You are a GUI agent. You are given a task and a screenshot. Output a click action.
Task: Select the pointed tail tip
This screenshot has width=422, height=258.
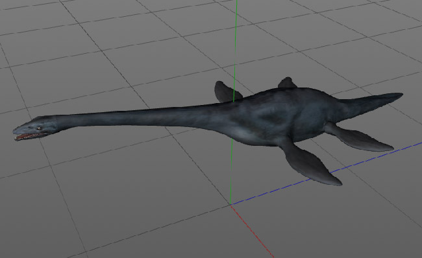(395, 95)
